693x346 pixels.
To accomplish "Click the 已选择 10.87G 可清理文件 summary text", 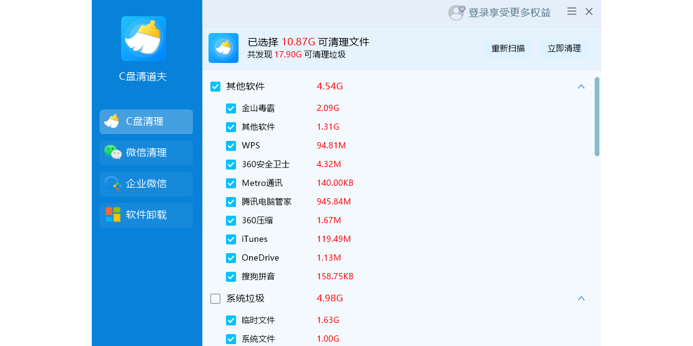I will coord(308,42).
